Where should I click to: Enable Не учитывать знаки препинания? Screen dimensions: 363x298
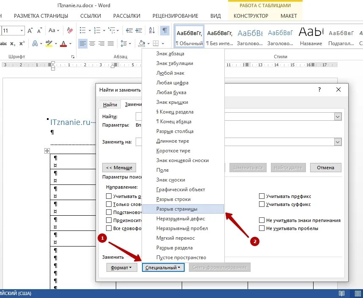click(x=262, y=220)
